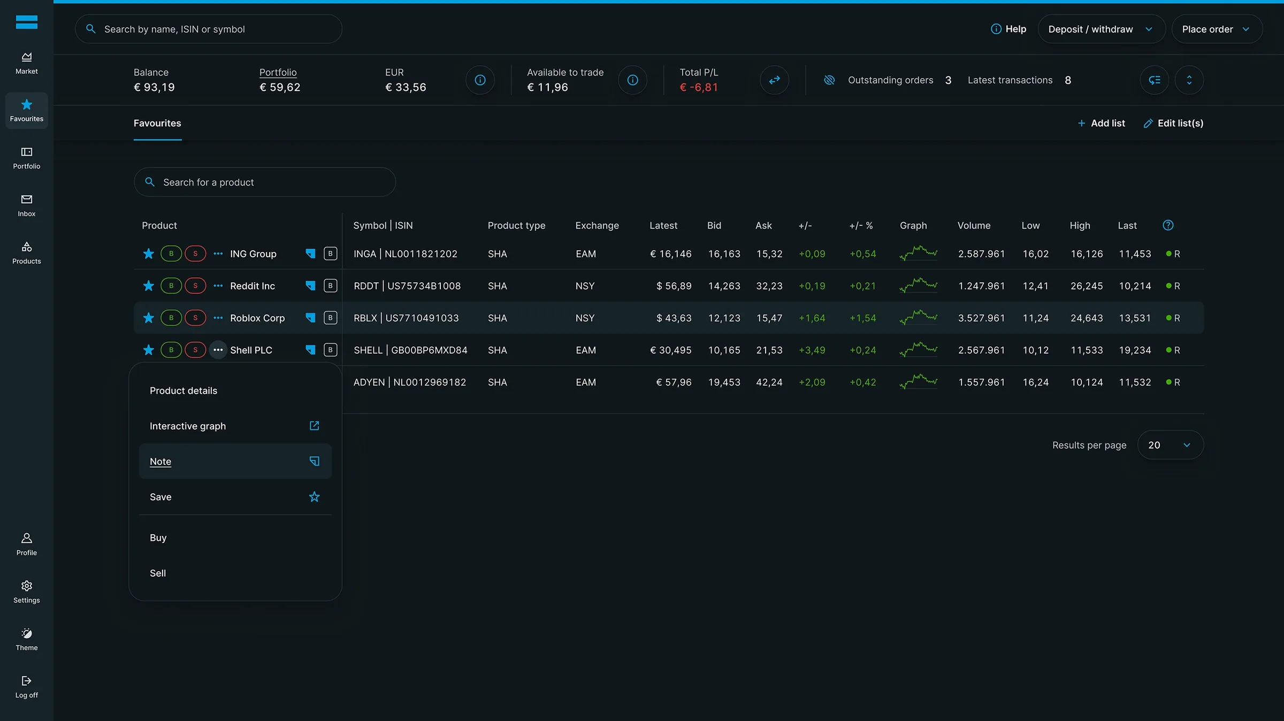Select Buy in the context menu
The width and height of the screenshot is (1284, 721).
(x=235, y=538)
